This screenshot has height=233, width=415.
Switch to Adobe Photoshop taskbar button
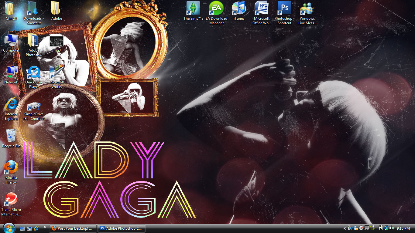121,228
